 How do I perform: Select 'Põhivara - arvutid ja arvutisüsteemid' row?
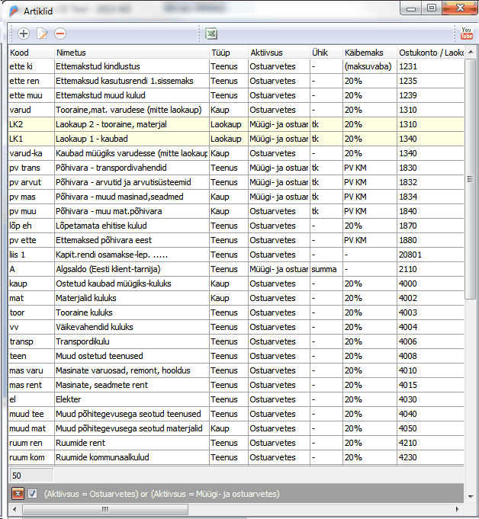(236, 182)
